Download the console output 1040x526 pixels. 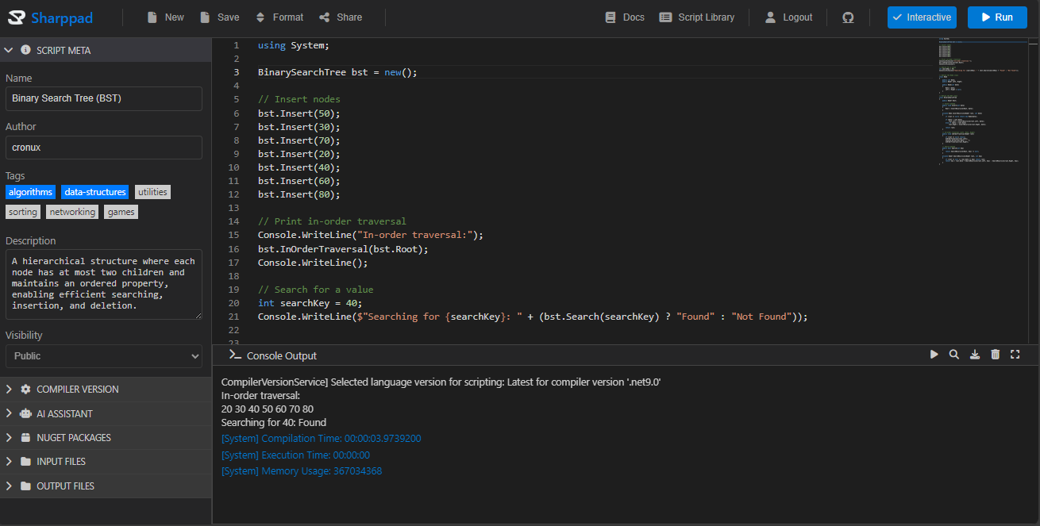[975, 354]
